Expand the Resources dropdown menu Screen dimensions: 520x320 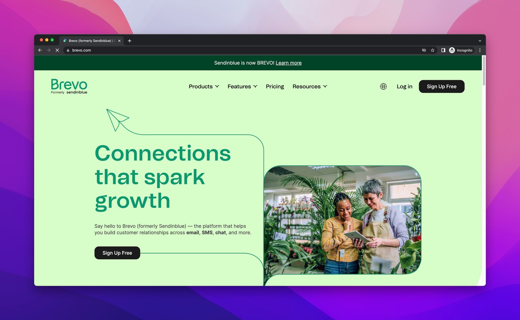(310, 86)
